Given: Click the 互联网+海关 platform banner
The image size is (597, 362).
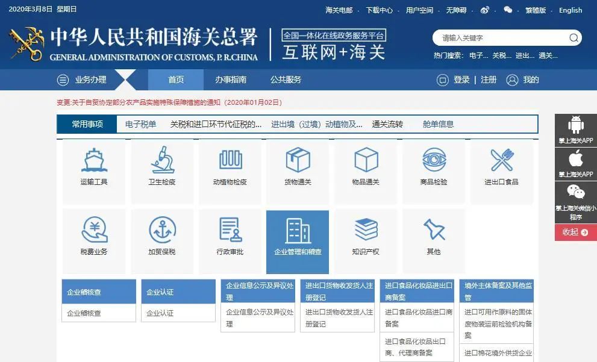Looking at the screenshot, I should pos(334,45).
